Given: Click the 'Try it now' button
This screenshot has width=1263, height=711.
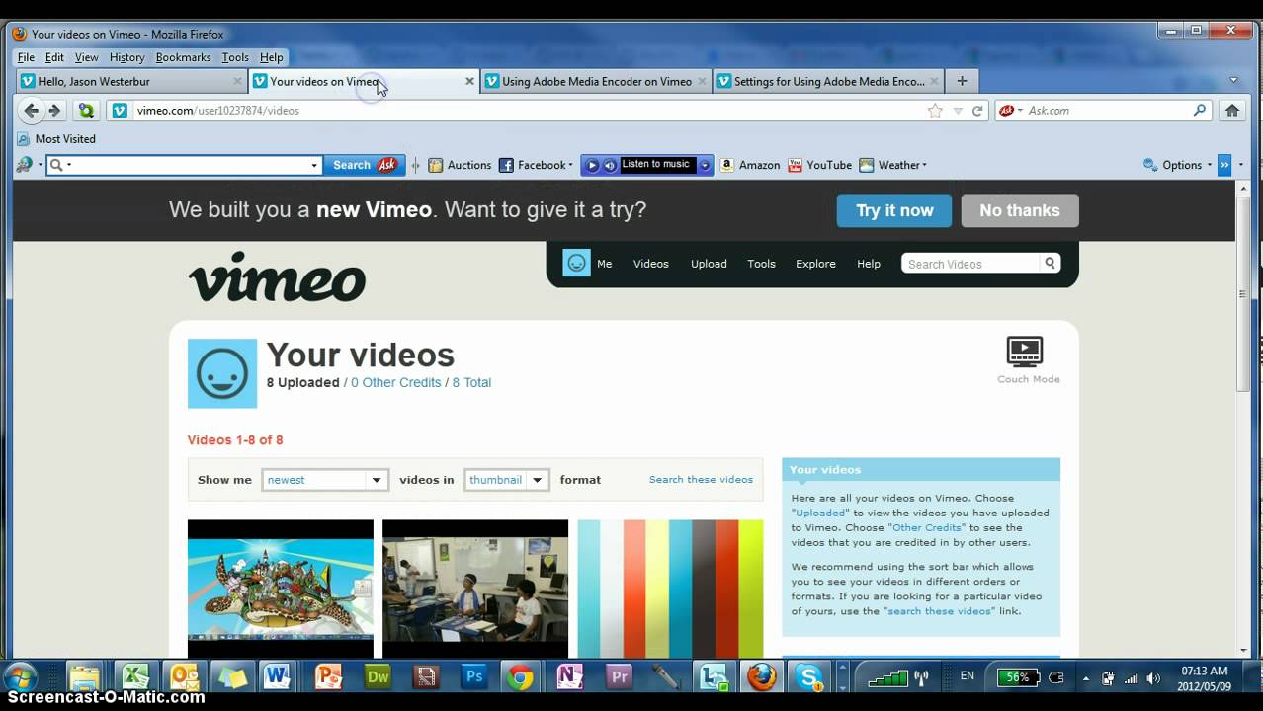Looking at the screenshot, I should pos(894,210).
